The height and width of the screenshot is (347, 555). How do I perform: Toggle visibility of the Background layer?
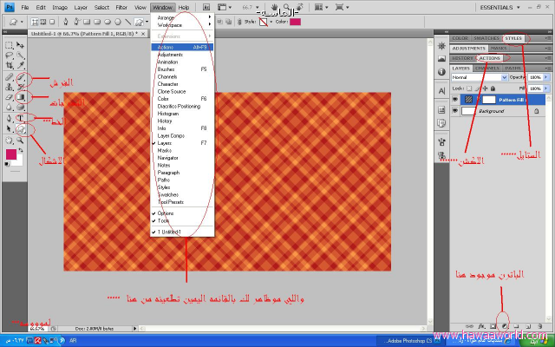(x=455, y=112)
